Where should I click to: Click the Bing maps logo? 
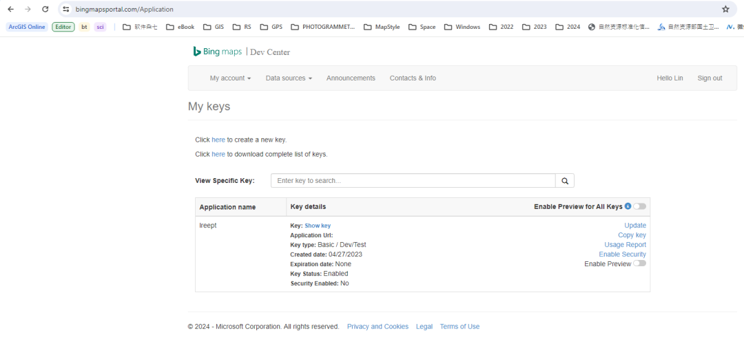217,52
